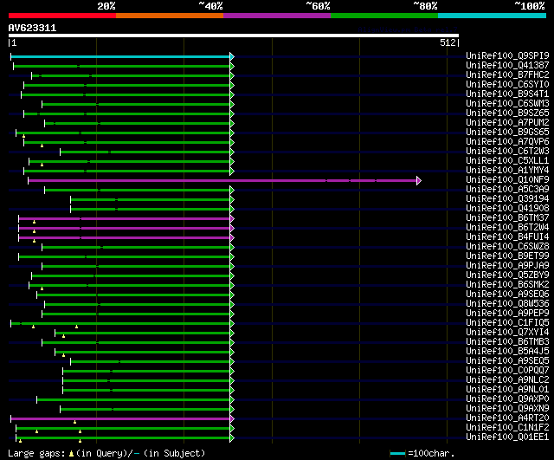Click the arrowhead ending the Q10NF9 purple alignment
Image resolution: width=554 pixels, height=460 pixels.
418,180
